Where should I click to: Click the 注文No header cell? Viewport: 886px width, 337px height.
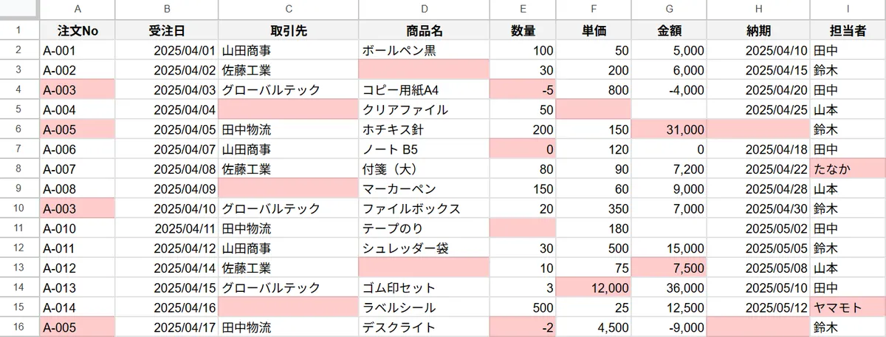(x=78, y=31)
